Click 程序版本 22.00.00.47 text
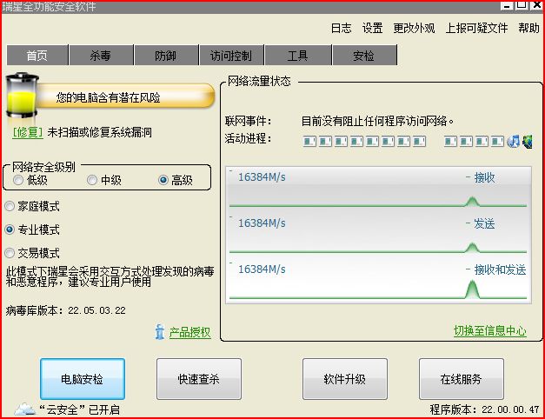Image resolution: width=545 pixels, height=419 pixels. (x=484, y=409)
